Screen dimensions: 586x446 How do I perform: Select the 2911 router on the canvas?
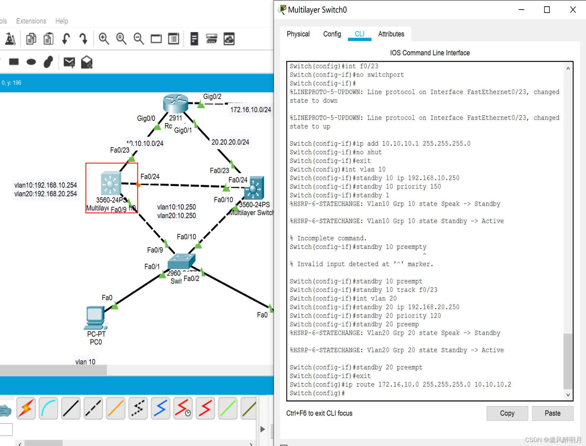tap(175, 103)
